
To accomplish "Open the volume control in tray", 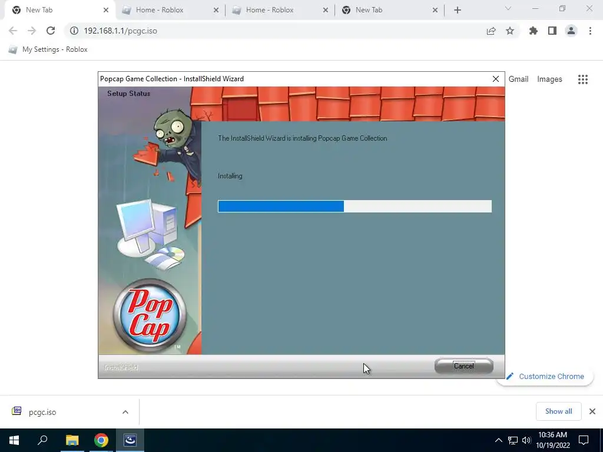I will (x=526, y=440).
